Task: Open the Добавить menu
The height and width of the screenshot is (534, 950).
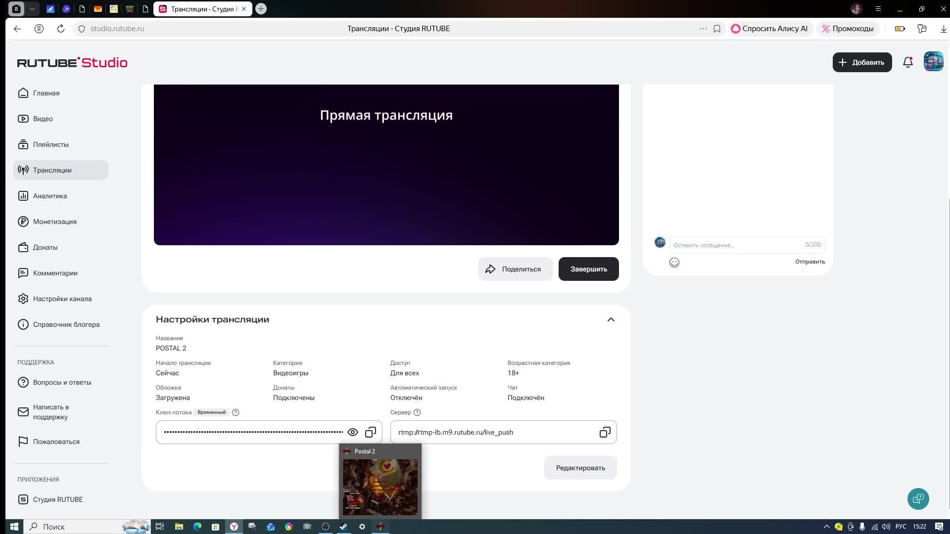Action: point(862,62)
